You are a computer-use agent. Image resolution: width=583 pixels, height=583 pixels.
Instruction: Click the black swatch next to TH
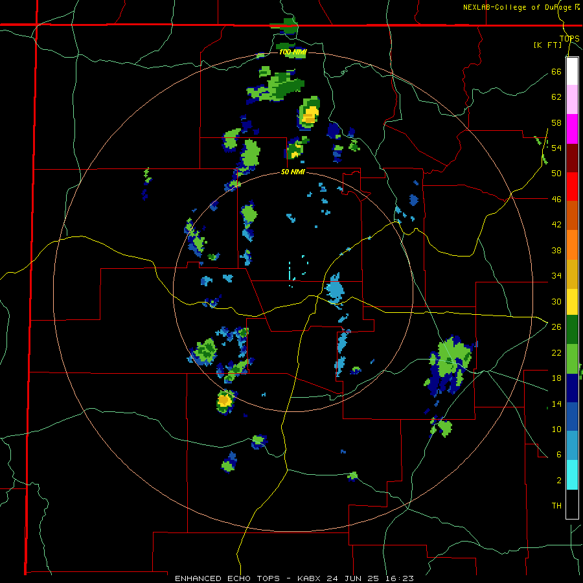click(572, 504)
